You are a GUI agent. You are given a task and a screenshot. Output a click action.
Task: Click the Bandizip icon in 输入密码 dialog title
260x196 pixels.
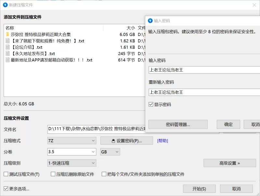[150, 21]
